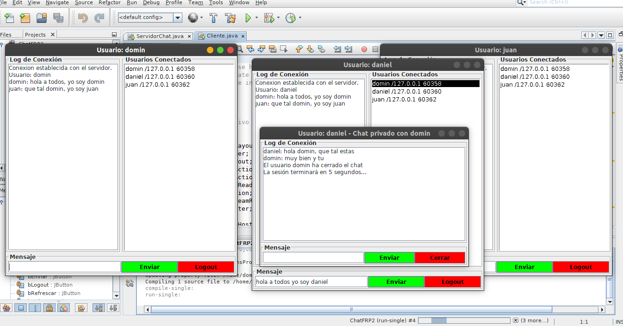Click the private chat message input field
Viewport: 623px width, 326px height.
[x=313, y=257]
